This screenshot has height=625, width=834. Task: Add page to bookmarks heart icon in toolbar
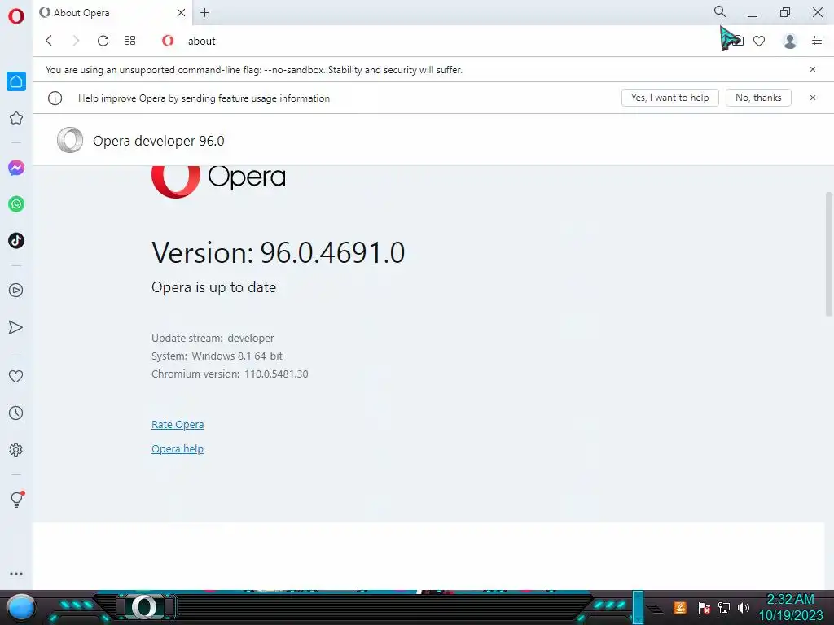point(759,41)
